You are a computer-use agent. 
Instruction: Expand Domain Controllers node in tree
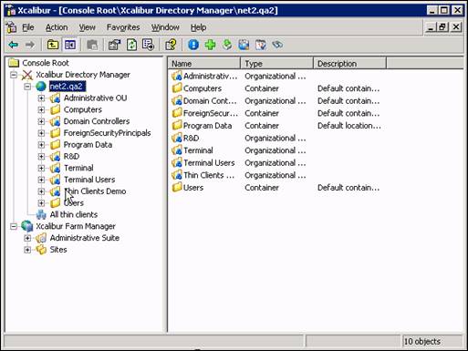pos(41,121)
